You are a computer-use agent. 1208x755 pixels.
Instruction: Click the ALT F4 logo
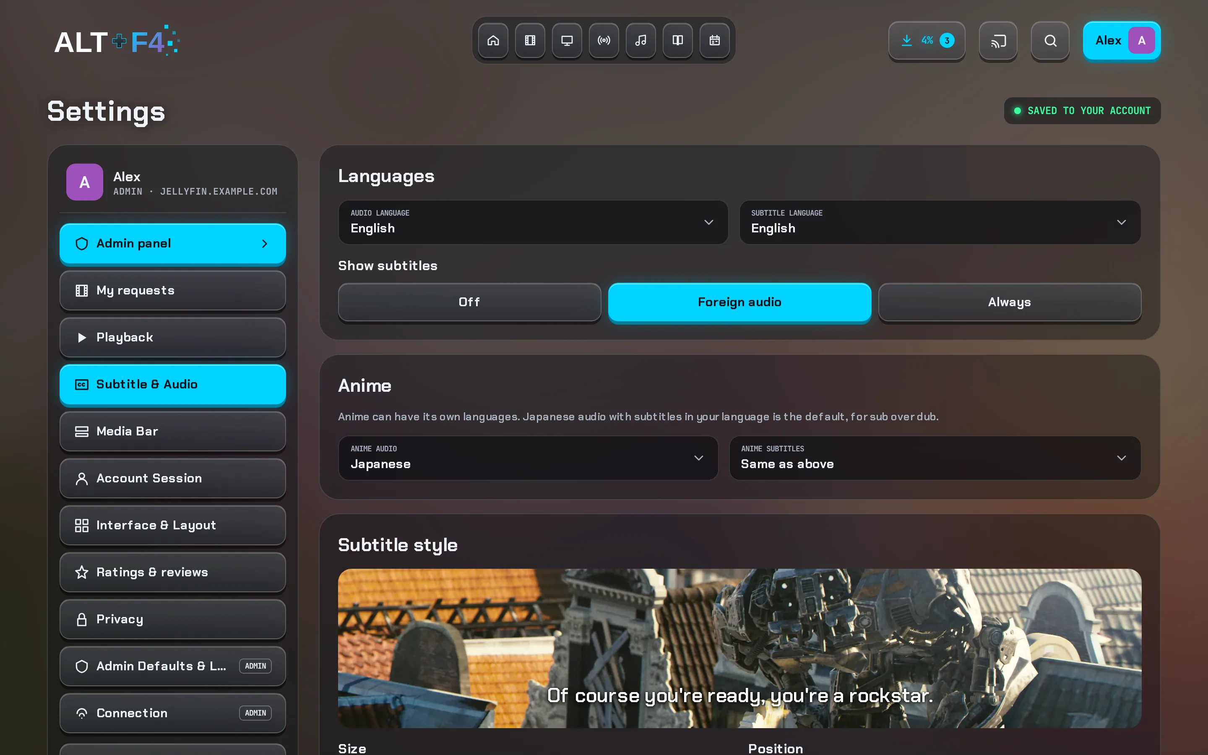(x=117, y=41)
